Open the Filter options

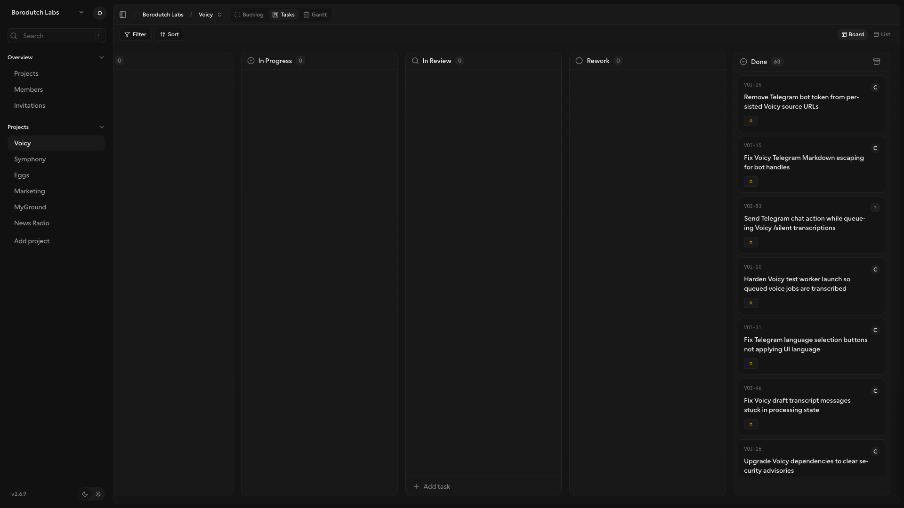coord(135,34)
